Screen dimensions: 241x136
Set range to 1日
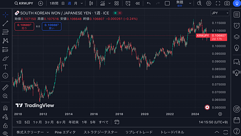pos(19,122)
